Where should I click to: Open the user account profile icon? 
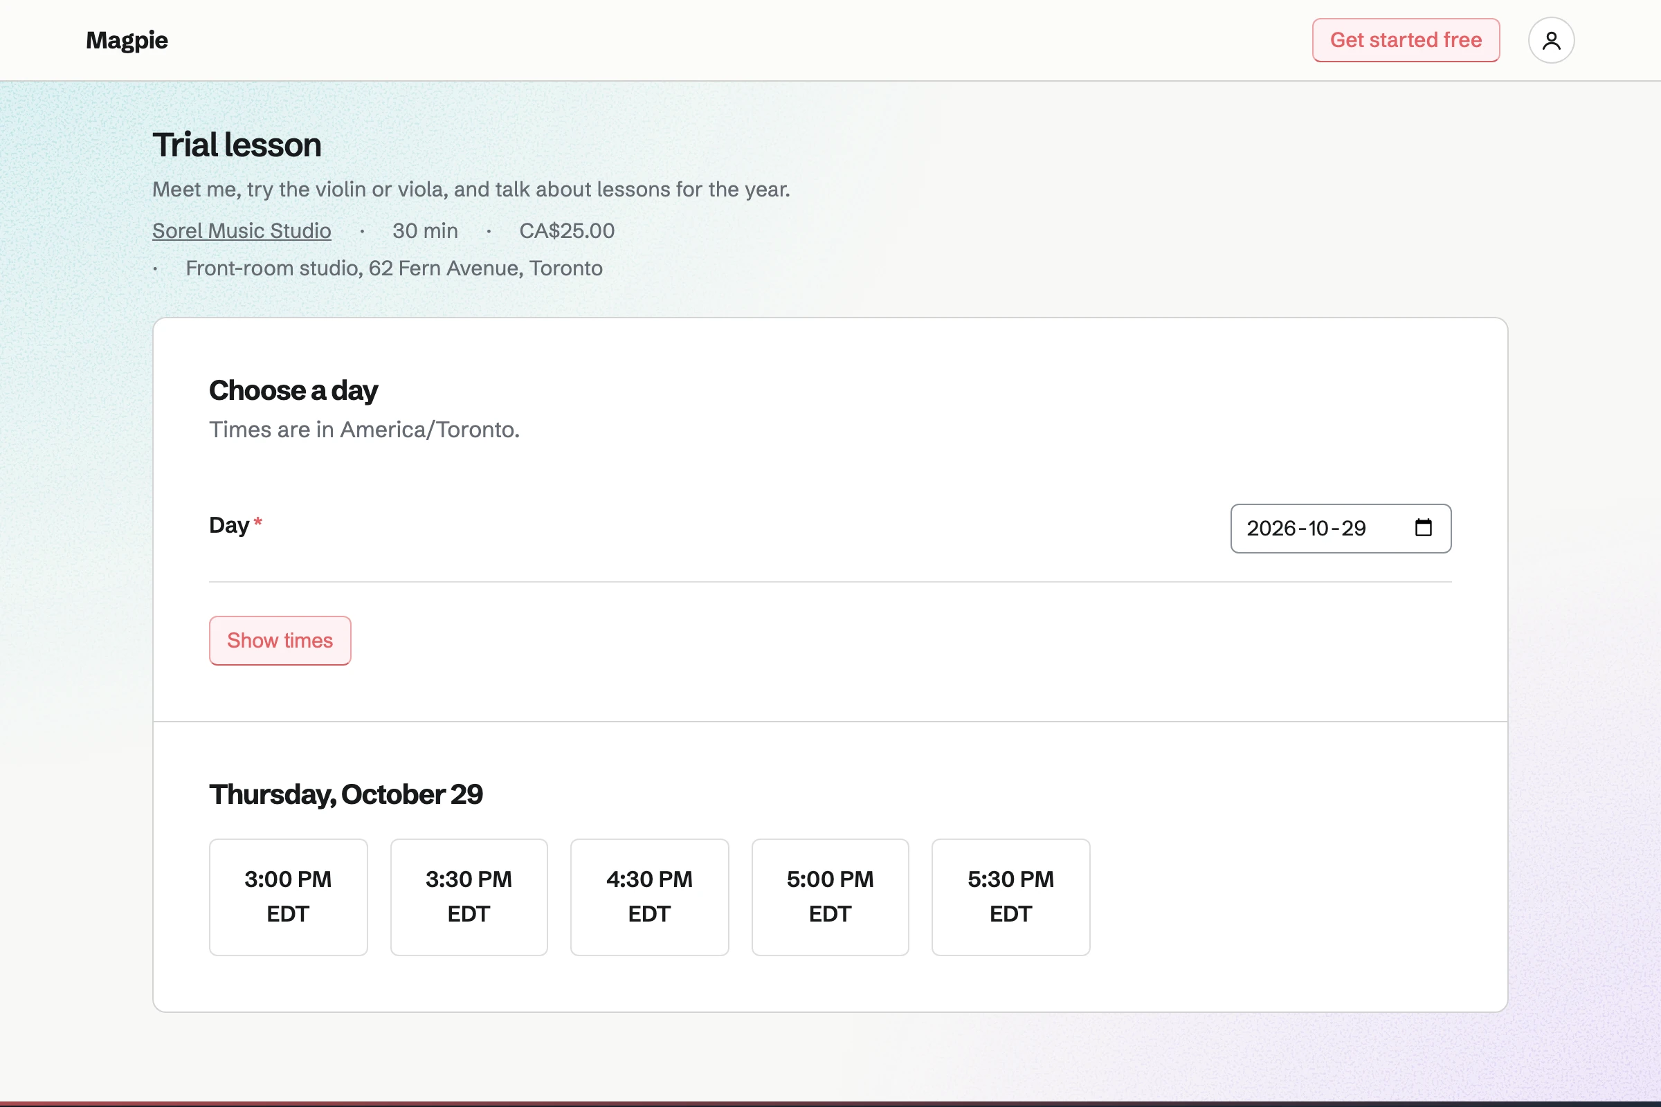(1551, 40)
